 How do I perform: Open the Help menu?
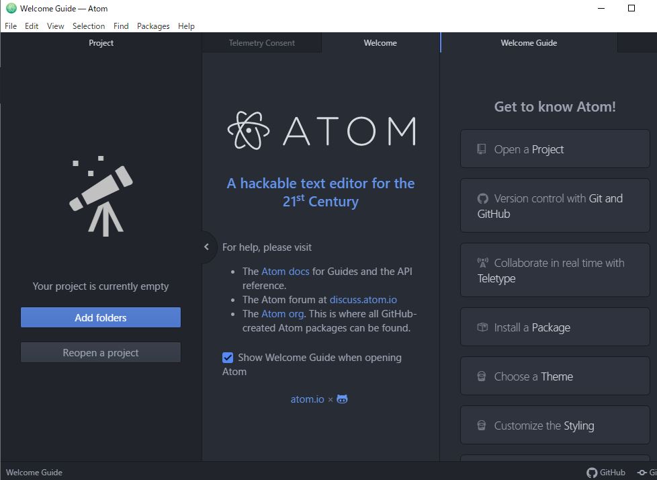coord(186,26)
